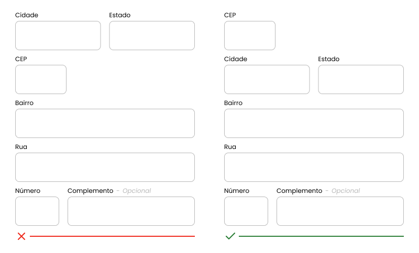Select the Estado field in right form
Image resolution: width=419 pixels, height=253 pixels.
361,79
